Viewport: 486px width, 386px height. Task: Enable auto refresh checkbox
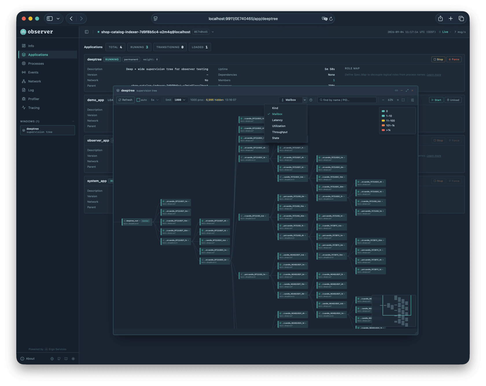coord(138,100)
